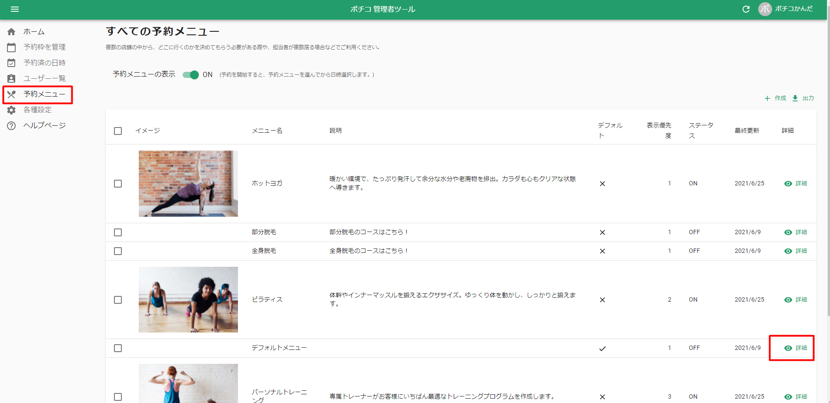830x403 pixels.
Task: Click the ピラティス menu thumbnail image
Action: [188, 299]
